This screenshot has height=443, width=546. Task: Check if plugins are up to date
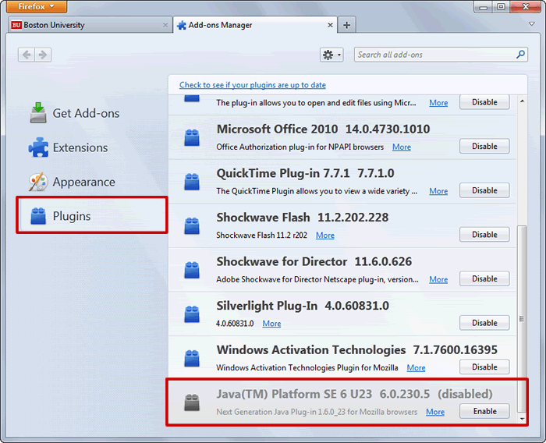[x=253, y=85]
